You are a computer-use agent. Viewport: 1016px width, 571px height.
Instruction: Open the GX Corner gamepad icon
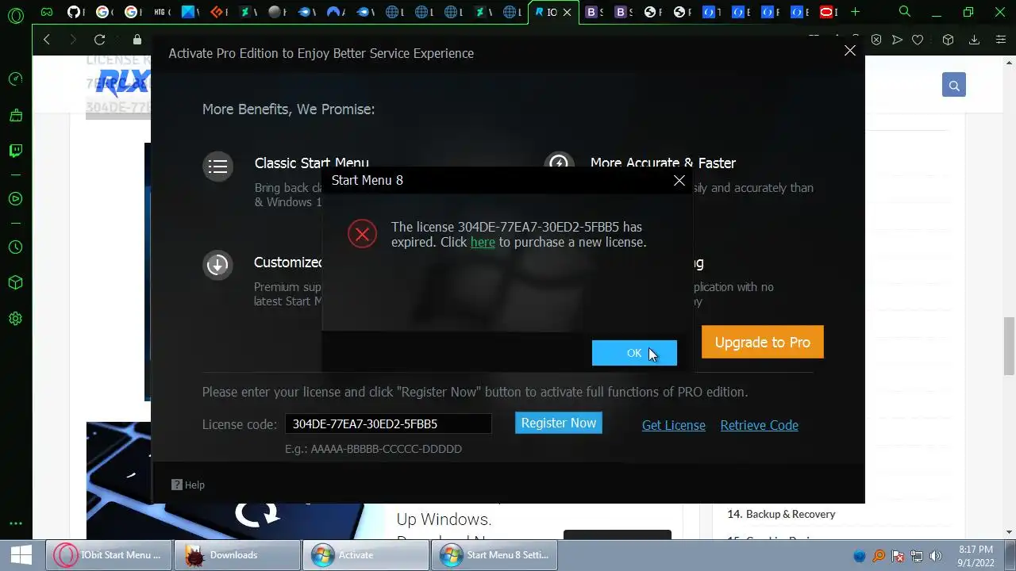click(48, 12)
